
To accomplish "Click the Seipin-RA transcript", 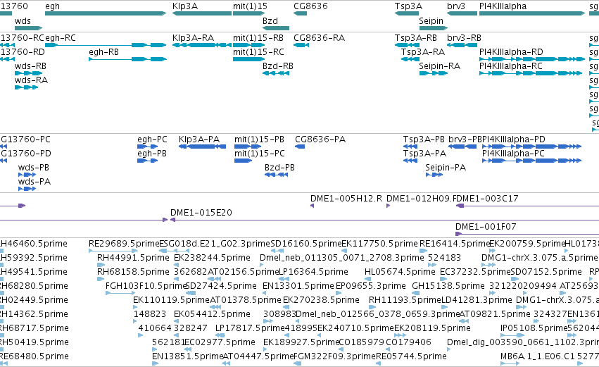I will [433, 73].
